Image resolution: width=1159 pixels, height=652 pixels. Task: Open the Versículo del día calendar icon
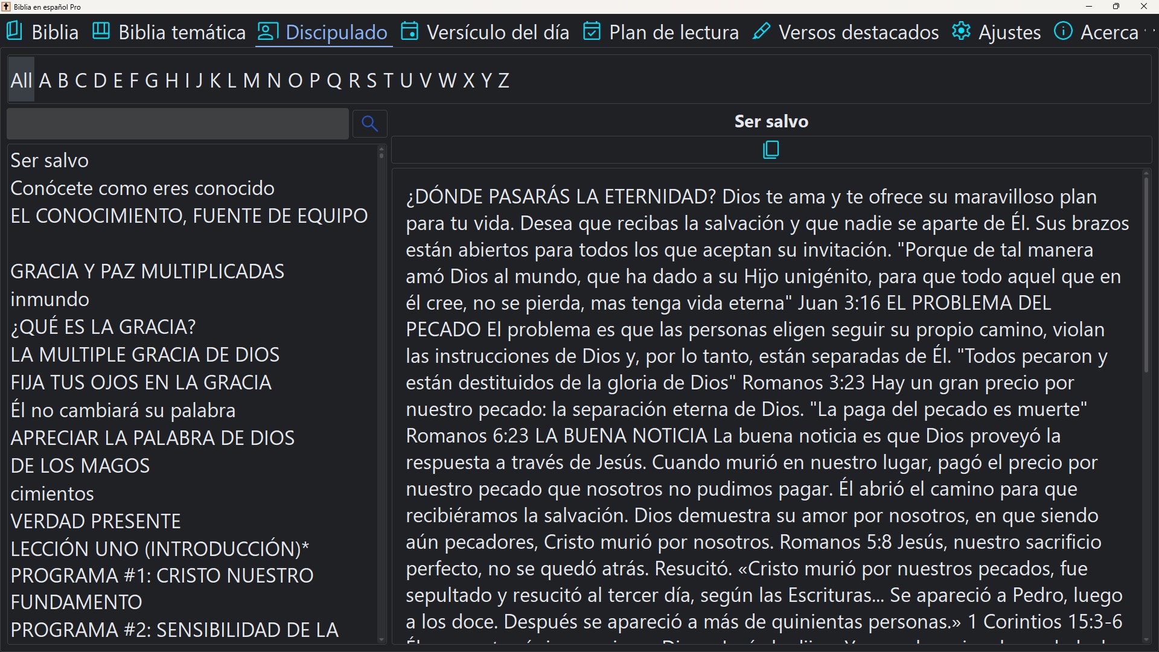pyautogui.click(x=410, y=31)
